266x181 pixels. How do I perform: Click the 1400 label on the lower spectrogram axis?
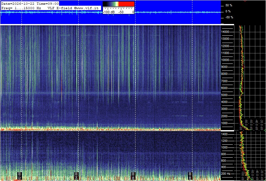(224, 134)
